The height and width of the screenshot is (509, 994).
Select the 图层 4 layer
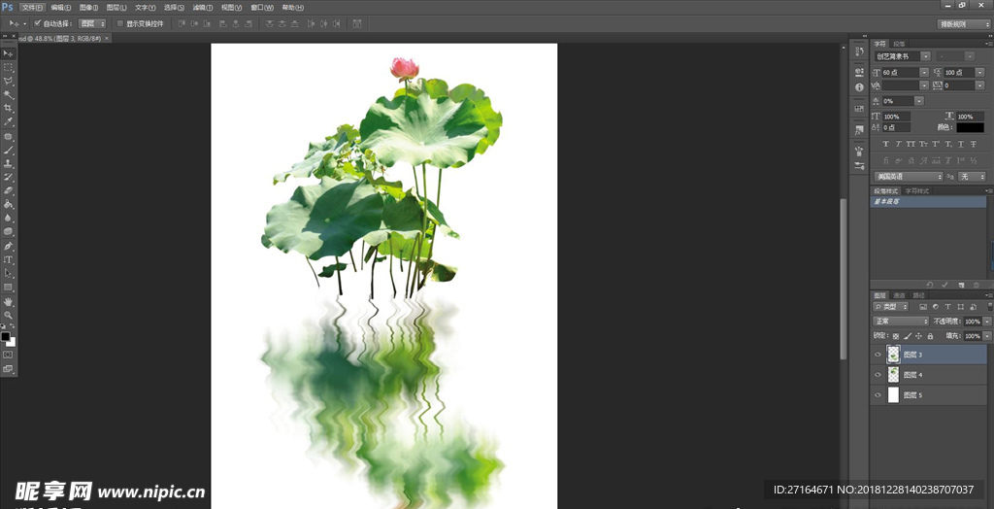click(x=912, y=375)
